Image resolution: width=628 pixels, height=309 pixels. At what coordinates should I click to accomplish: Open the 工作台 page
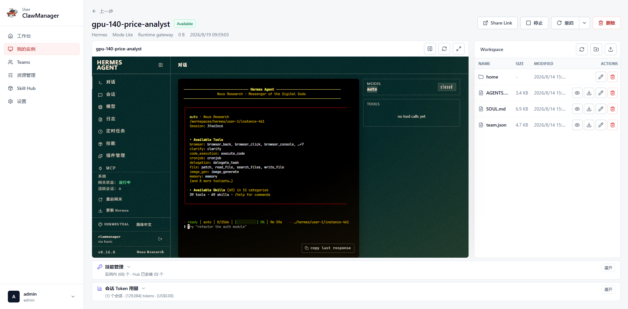pyautogui.click(x=42, y=36)
